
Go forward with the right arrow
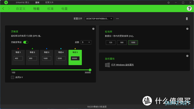click(x=9, y=8)
